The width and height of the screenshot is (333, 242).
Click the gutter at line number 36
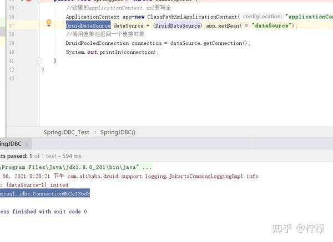click(x=12, y=17)
